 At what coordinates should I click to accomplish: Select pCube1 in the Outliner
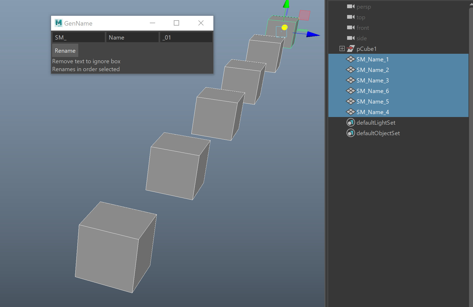[x=366, y=48]
